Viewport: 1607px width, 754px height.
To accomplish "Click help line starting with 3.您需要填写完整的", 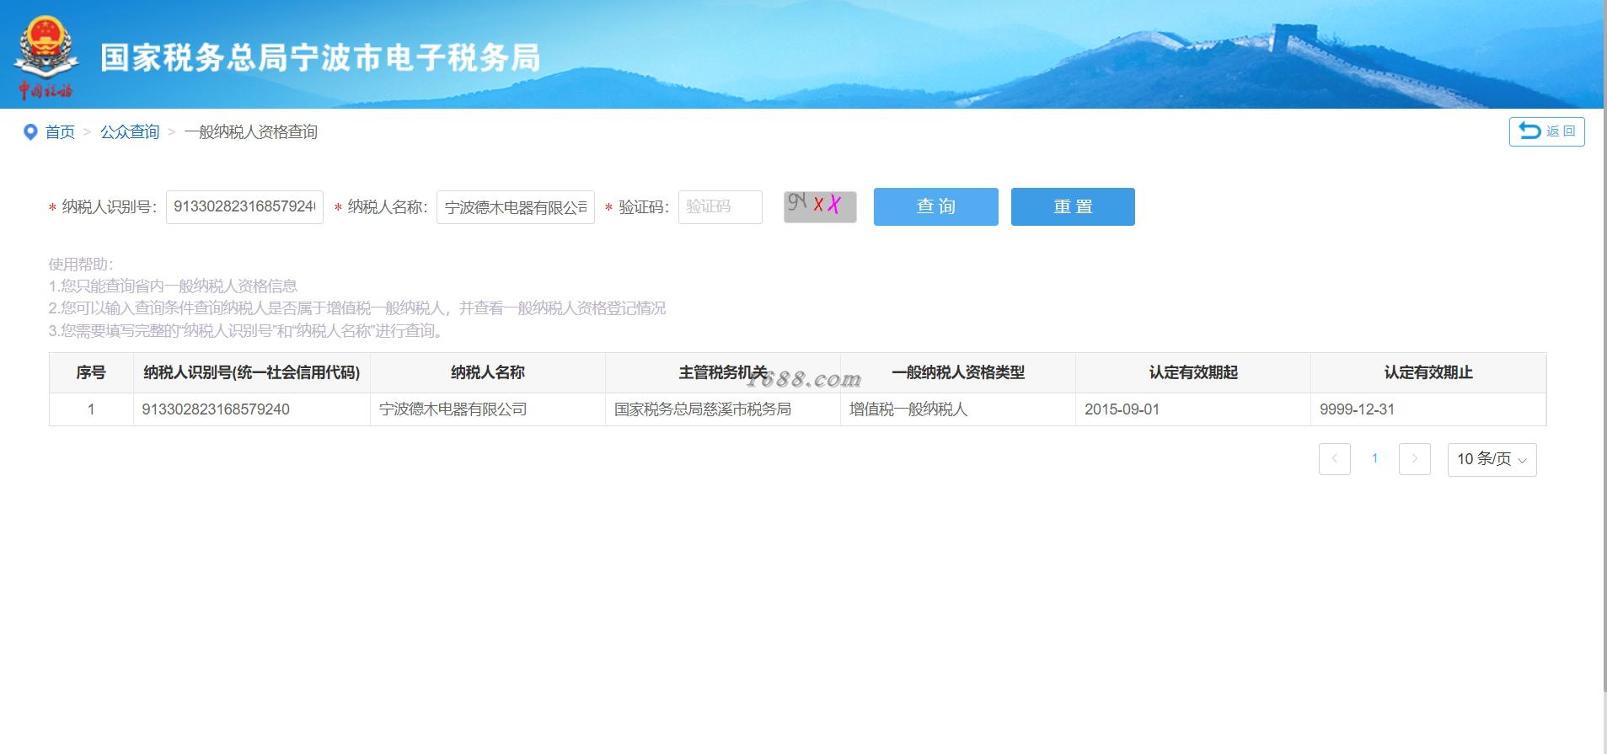I will 246,331.
